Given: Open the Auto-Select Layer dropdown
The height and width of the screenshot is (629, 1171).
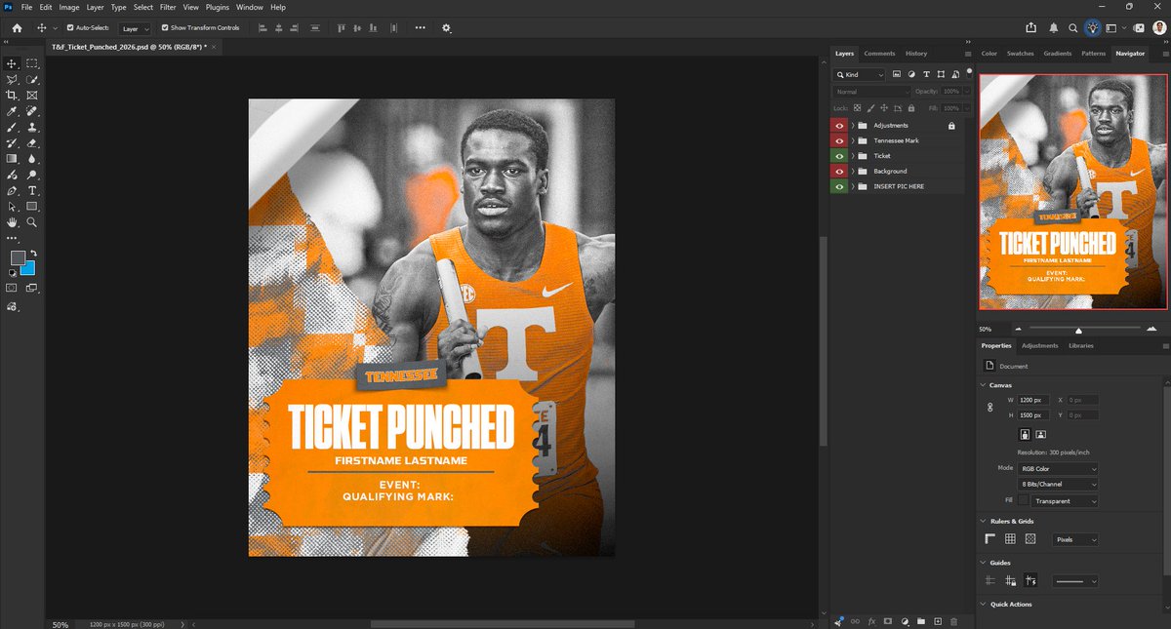Looking at the screenshot, I should pos(136,29).
